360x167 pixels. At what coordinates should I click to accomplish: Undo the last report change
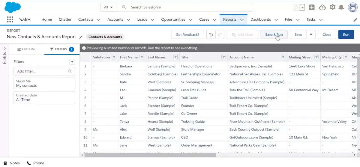tap(211, 34)
